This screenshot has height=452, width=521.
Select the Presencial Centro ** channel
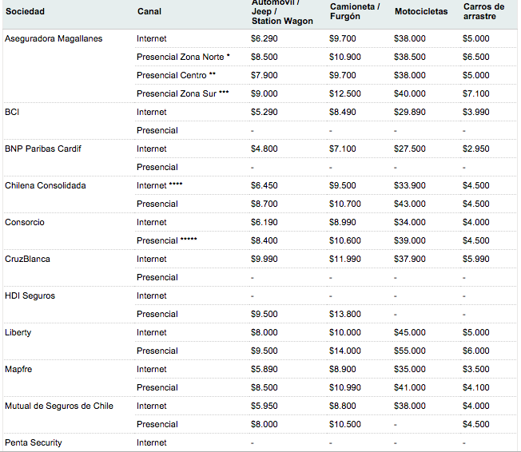176,75
